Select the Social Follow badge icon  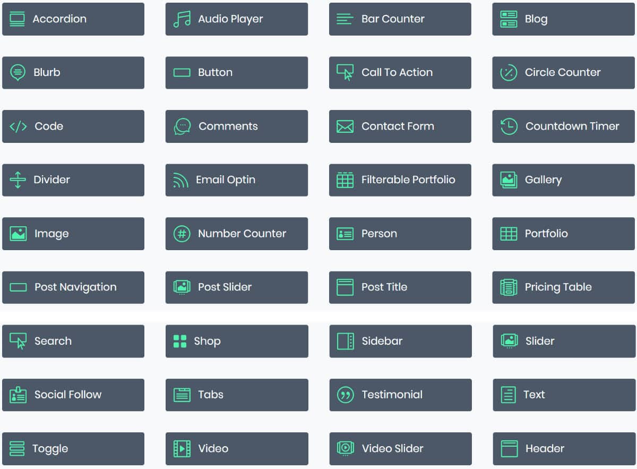pyautogui.click(x=18, y=395)
